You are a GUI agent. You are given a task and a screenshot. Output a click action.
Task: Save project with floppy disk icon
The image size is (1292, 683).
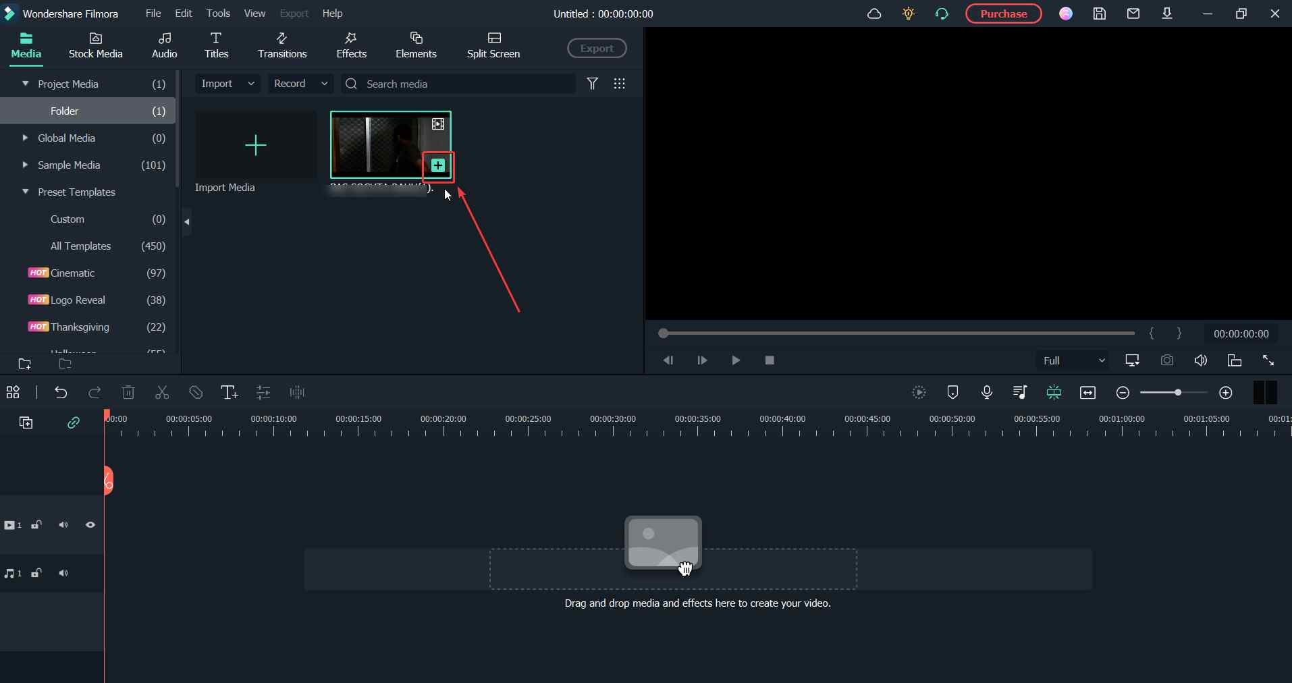1100,13
